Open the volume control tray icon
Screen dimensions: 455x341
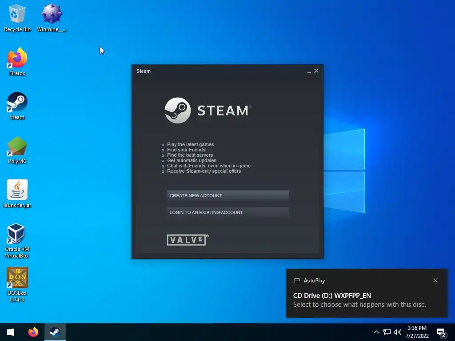coord(398,332)
